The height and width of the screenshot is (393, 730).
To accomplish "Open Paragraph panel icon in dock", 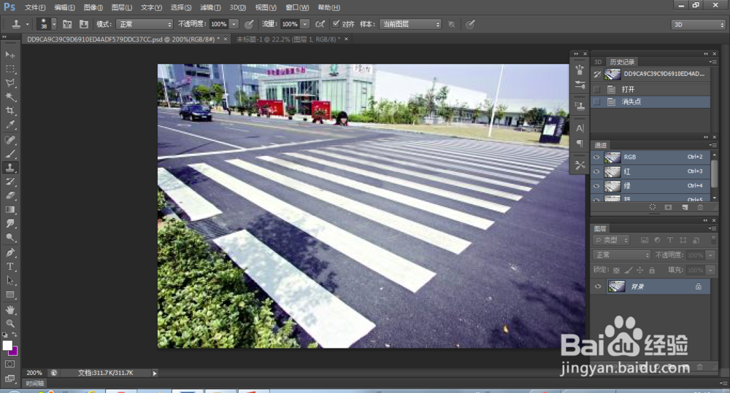I will click(x=580, y=143).
